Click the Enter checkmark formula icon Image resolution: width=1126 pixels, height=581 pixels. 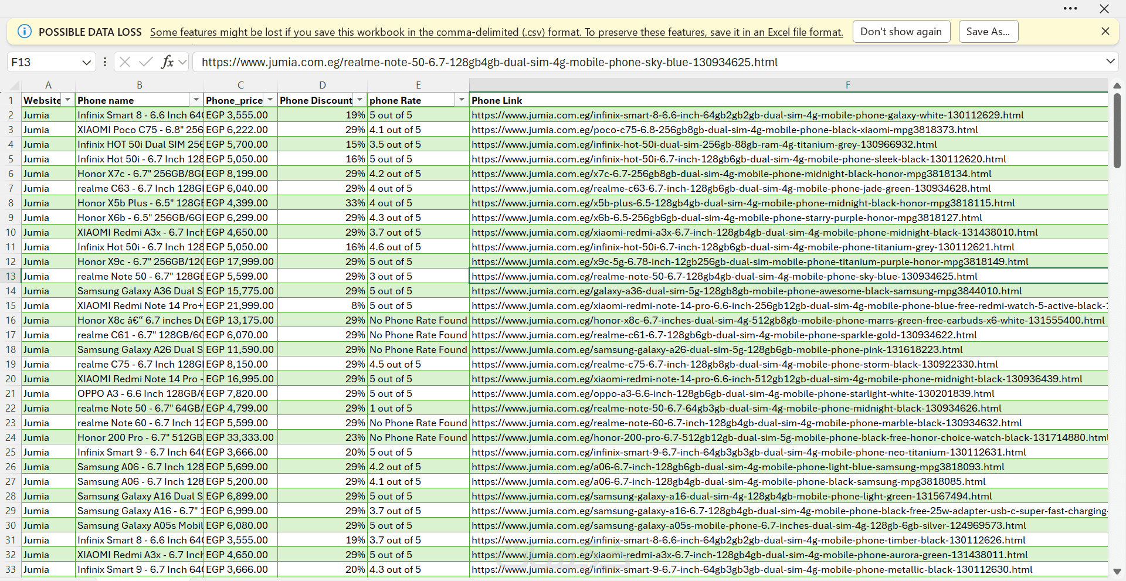tap(146, 62)
